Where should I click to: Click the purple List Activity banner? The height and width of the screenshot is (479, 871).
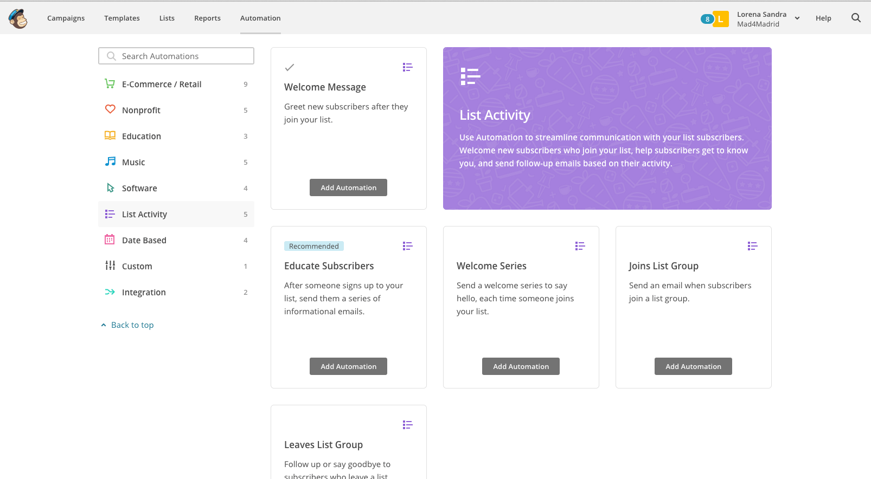click(x=607, y=128)
